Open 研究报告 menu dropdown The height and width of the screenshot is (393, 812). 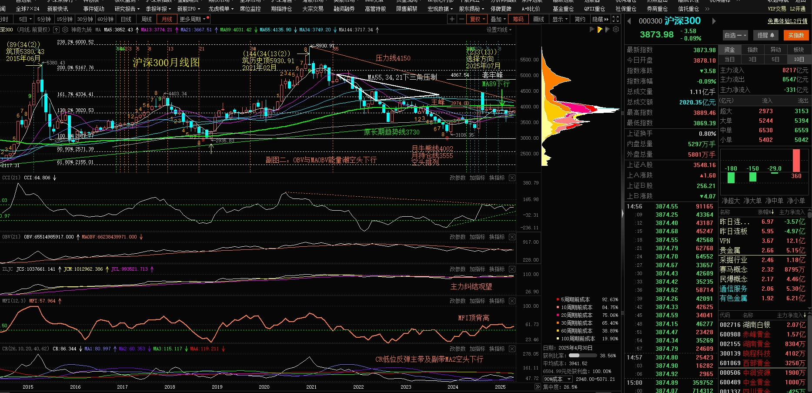(127, 9)
